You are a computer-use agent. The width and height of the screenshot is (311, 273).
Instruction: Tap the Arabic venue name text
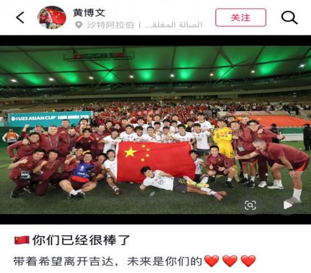pyautogui.click(x=174, y=25)
